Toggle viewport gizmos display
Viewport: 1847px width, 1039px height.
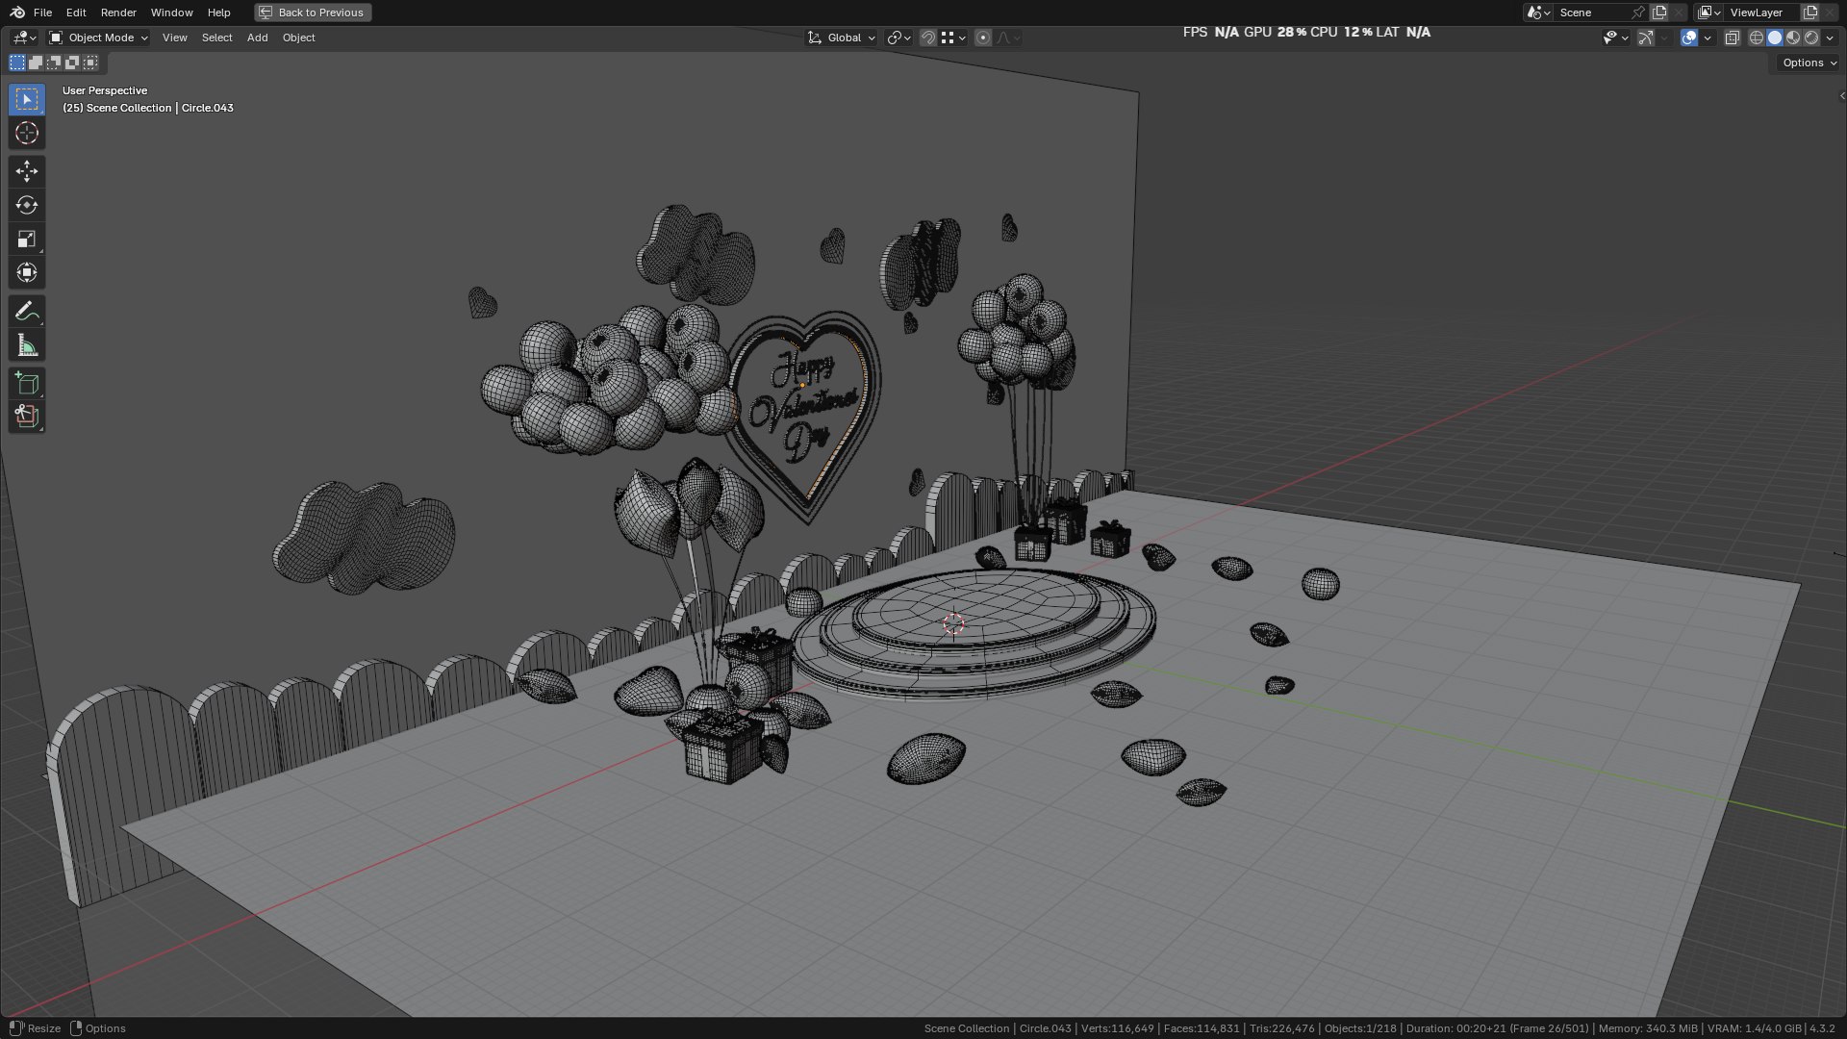point(1646,38)
